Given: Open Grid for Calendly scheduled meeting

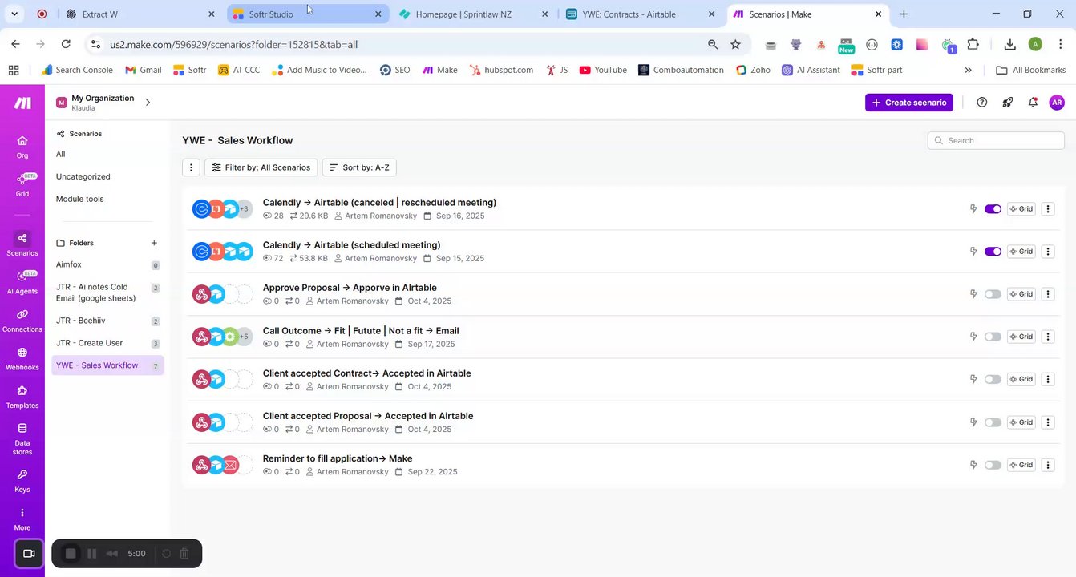Looking at the screenshot, I should (x=1021, y=252).
